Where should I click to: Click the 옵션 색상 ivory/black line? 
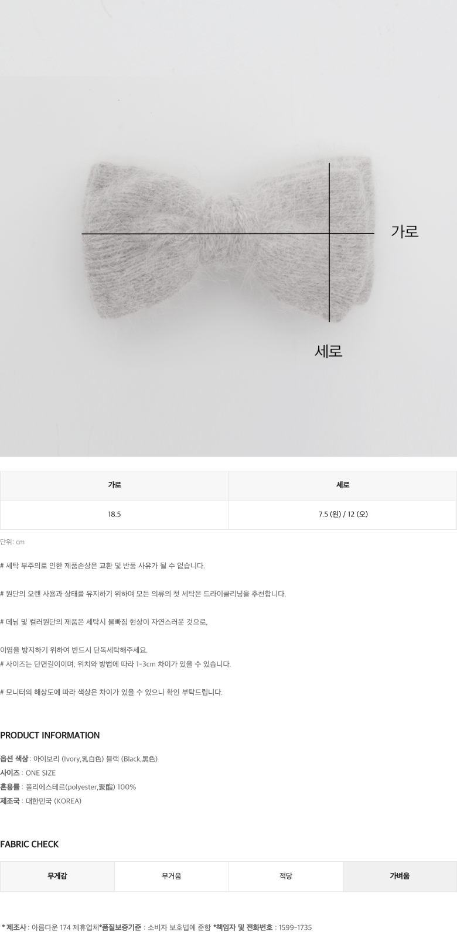tap(79, 759)
